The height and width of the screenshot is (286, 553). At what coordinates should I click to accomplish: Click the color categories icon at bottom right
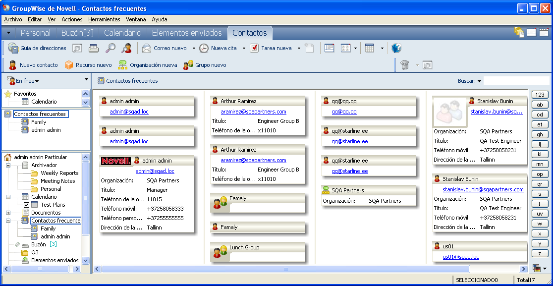pos(536,268)
